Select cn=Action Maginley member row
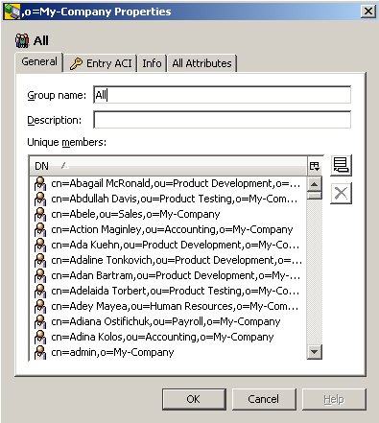This screenshot has width=379, height=423. [x=168, y=229]
